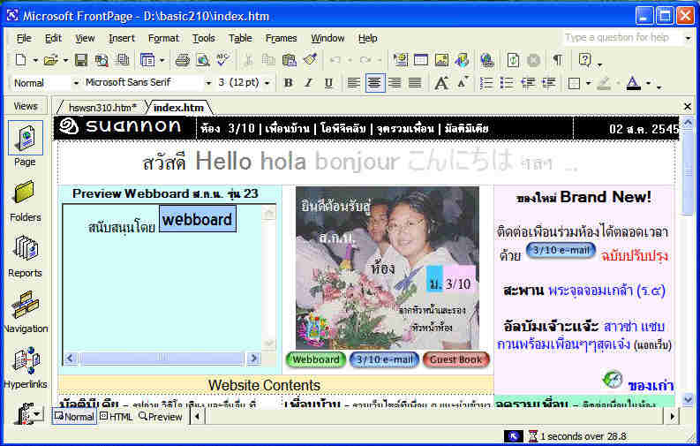This screenshot has width=700, height=446.
Task: Save the page with the floppy disk icon
Action: point(81,60)
